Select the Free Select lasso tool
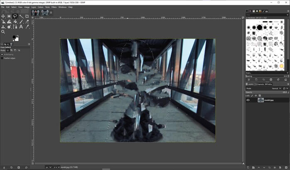Image resolution: width=290 pixels, height=170 pixels. click(15, 16)
